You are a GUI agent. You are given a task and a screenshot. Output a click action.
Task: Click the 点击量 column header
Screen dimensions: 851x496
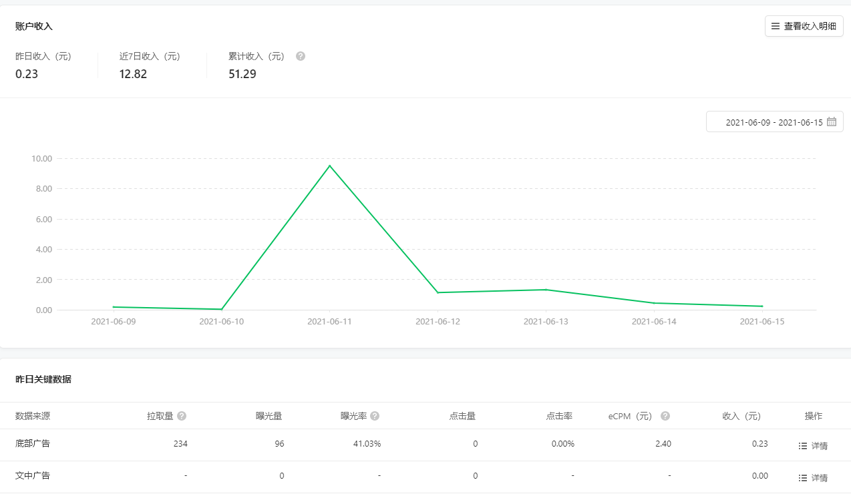[x=462, y=416]
